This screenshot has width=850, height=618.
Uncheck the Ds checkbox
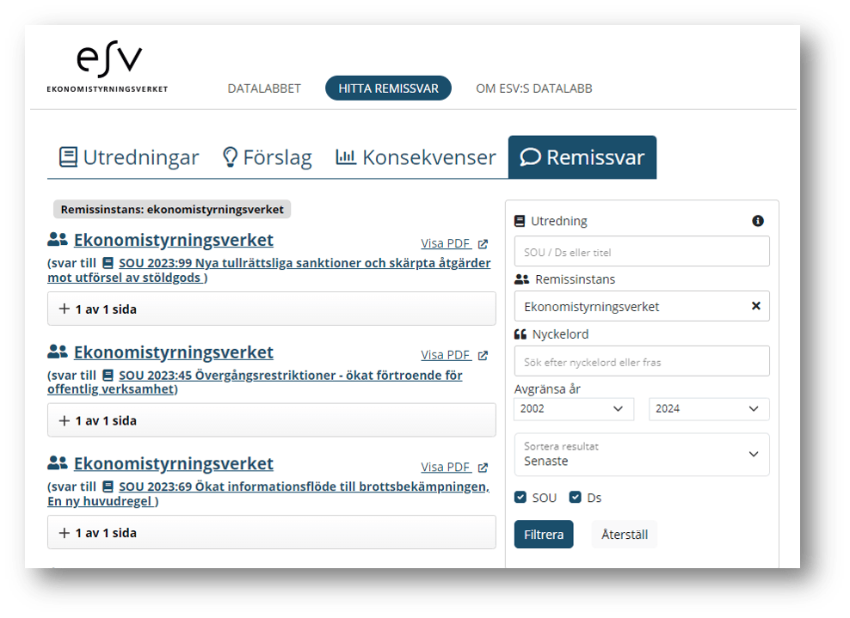tap(576, 498)
